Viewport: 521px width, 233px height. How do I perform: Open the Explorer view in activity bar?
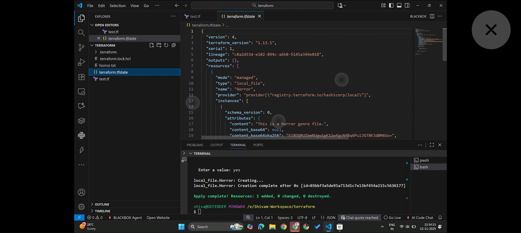(x=81, y=18)
